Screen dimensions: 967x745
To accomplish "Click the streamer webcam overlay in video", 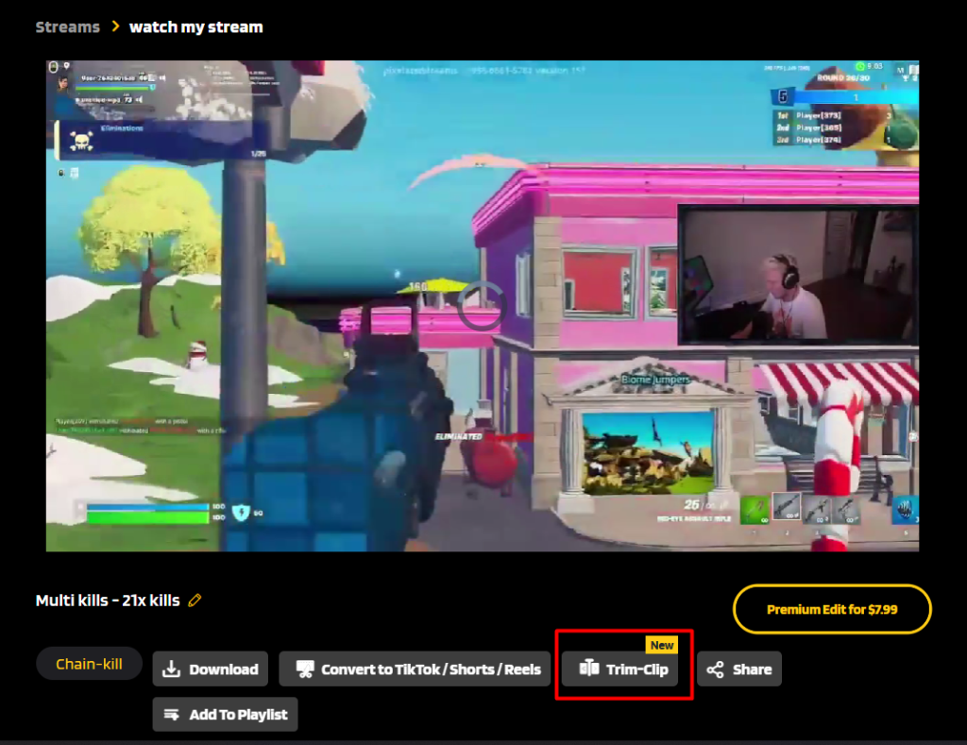I will coord(798,275).
